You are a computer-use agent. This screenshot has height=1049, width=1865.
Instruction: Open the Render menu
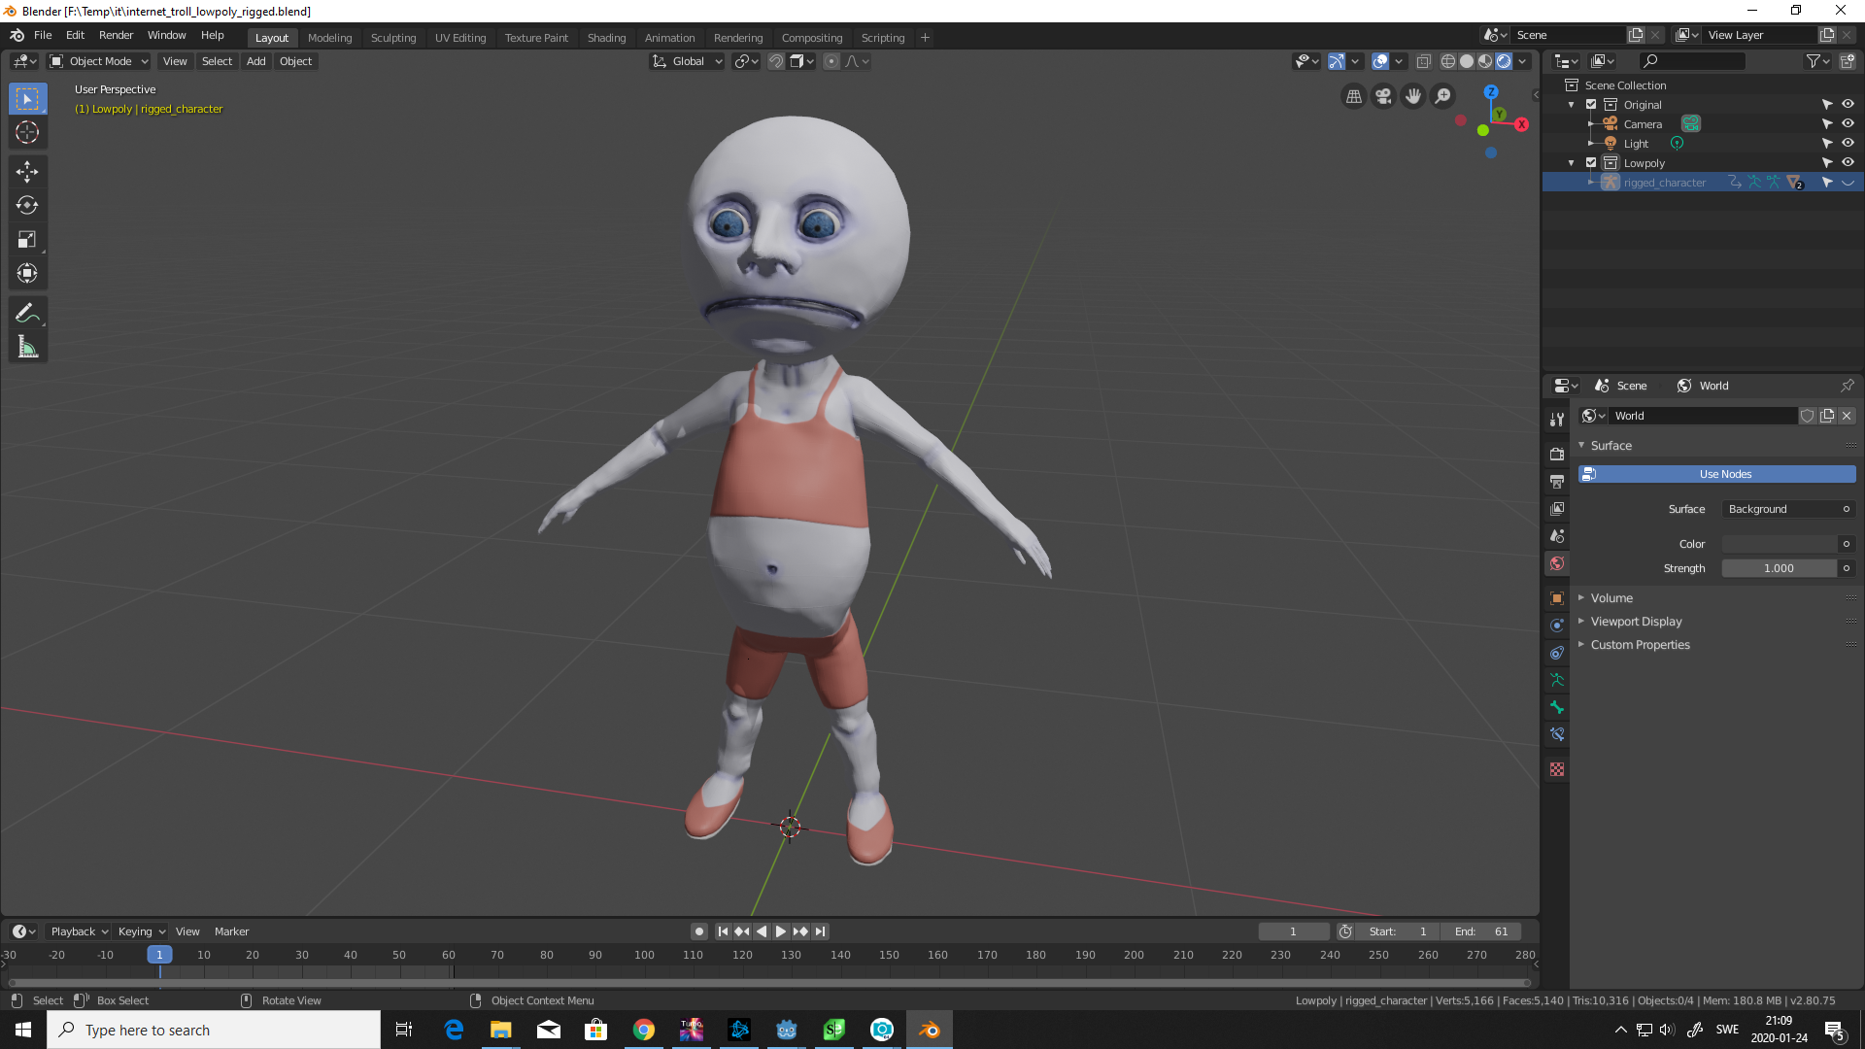click(116, 35)
